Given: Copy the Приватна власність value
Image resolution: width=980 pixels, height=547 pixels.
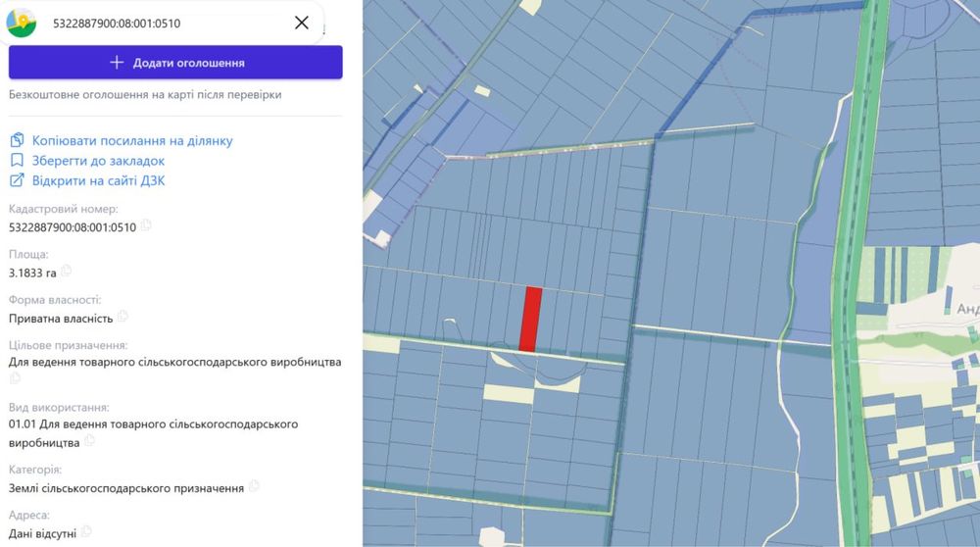Looking at the screenshot, I should click(123, 317).
